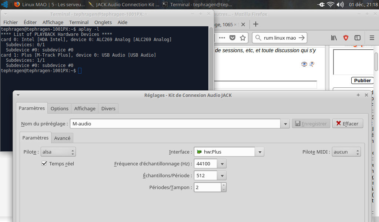Viewport: 379px width, 222px height.
Task: Click the sound card icon in Interface field
Action: tap(199, 152)
